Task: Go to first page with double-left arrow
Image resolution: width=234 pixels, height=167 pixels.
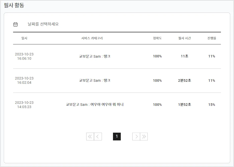Action: 90,137
